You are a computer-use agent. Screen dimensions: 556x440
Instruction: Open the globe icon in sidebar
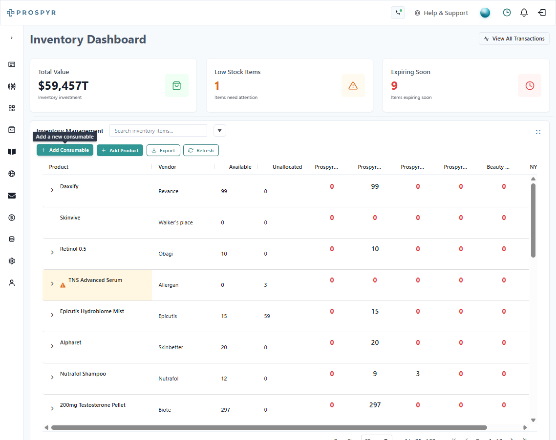tap(12, 174)
